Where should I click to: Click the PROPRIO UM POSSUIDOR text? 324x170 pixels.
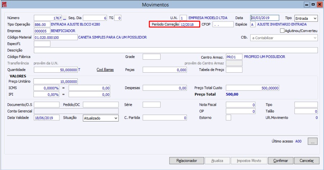(x=265, y=57)
